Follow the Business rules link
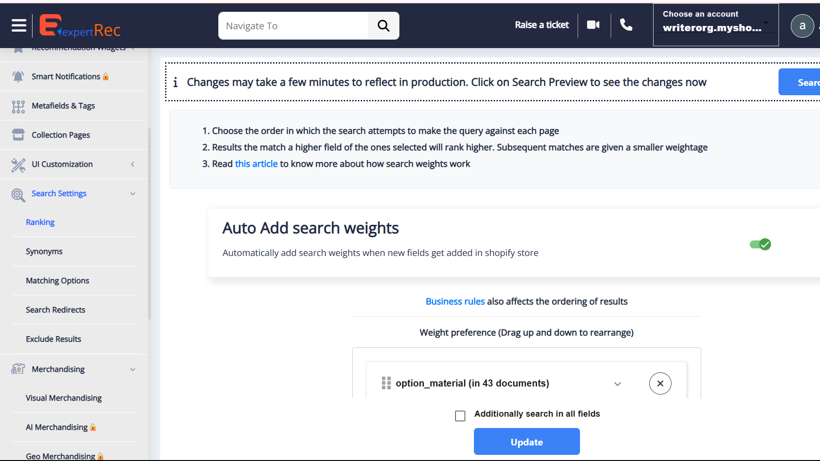This screenshot has width=820, height=461. tap(455, 302)
